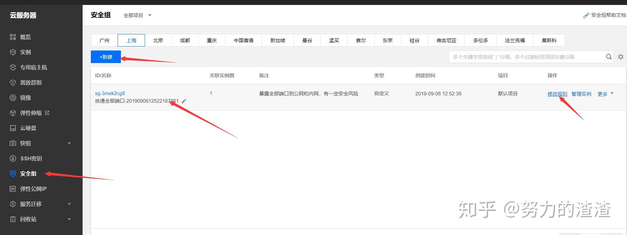This screenshot has height=235, width=627.
Task: Select the 成都 region tab
Action: 185,40
